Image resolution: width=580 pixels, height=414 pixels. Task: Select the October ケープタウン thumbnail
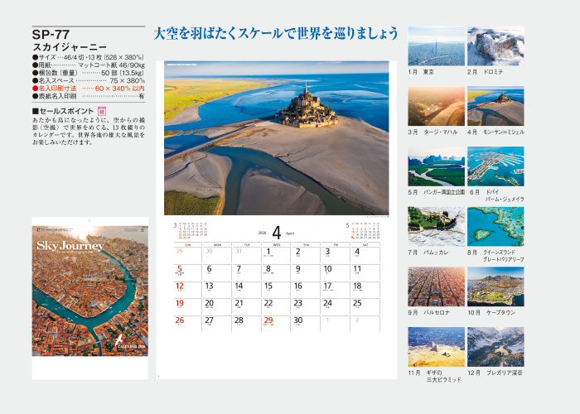coord(495,286)
